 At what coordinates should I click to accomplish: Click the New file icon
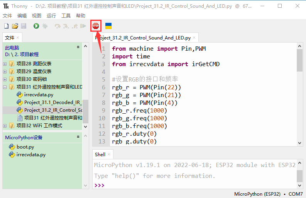(6, 26)
